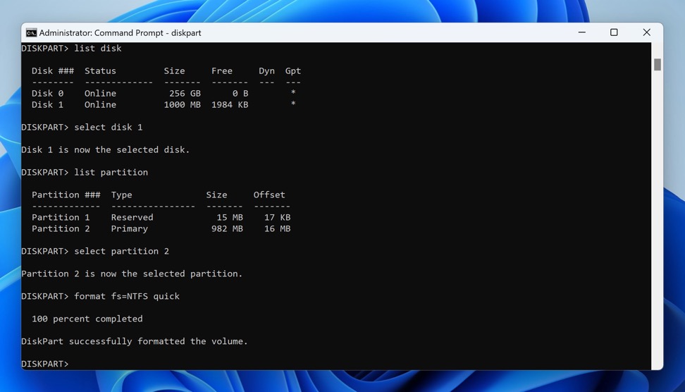This screenshot has height=392, width=685.
Task: Click the '1000 MB' size value
Action: [182, 105]
